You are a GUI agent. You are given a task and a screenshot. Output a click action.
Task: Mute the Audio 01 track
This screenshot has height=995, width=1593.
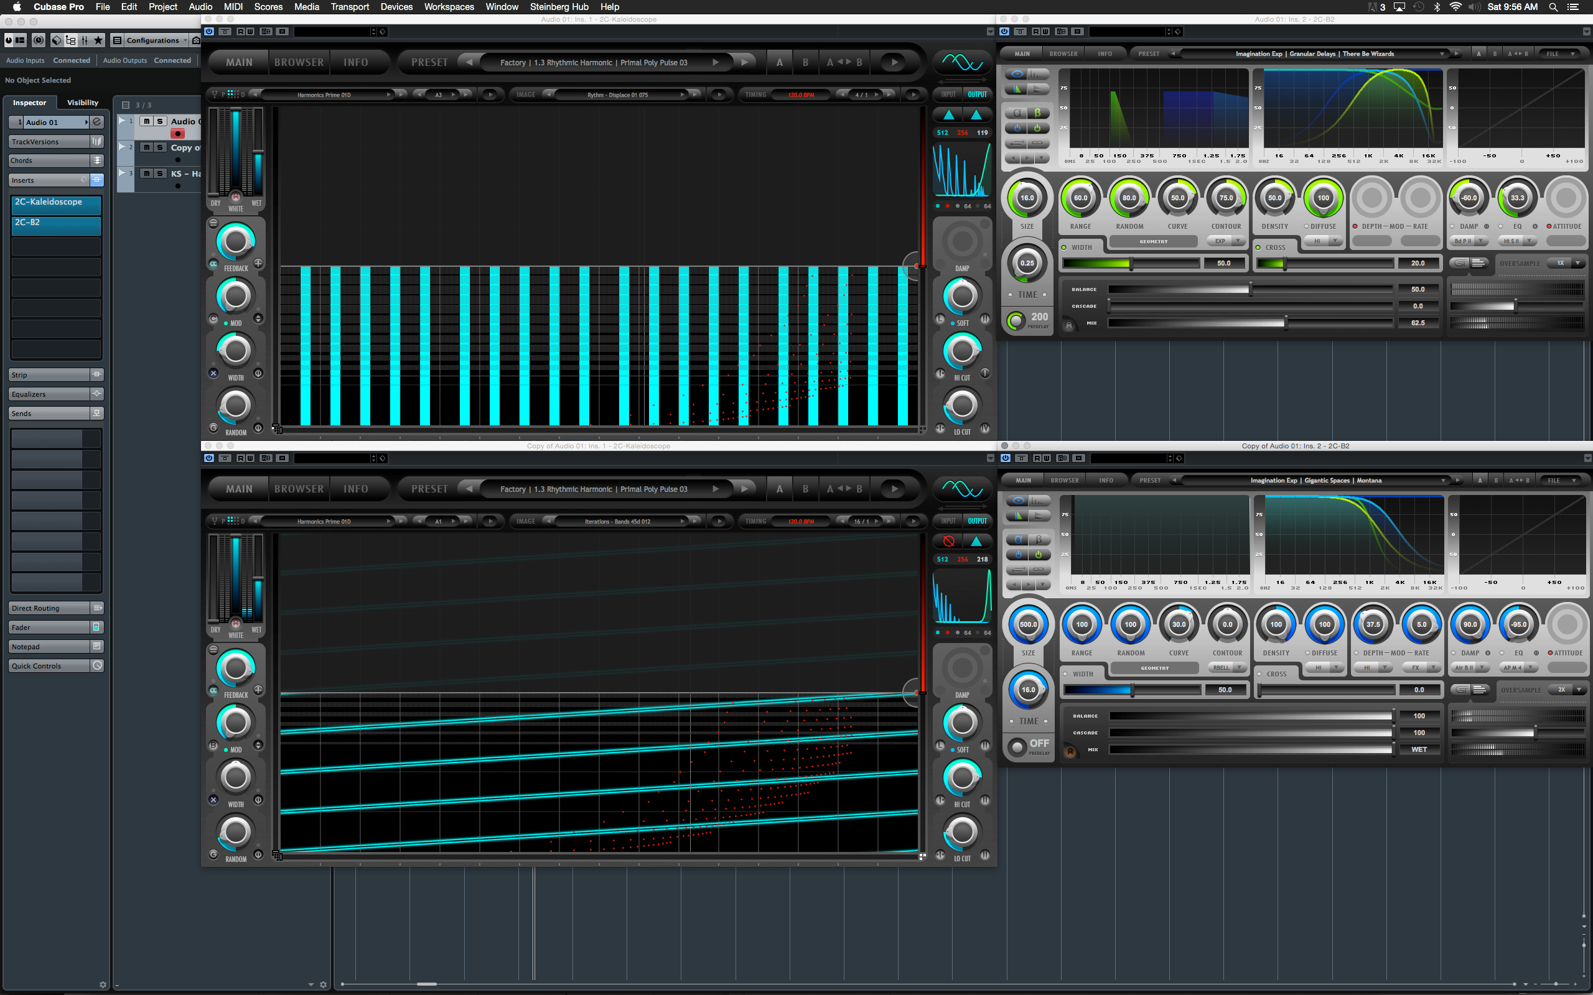[x=146, y=121]
